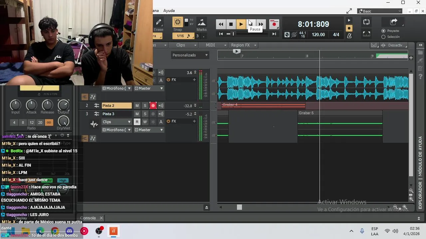This screenshot has height=239, width=426.
Task: Switch to the Consola tab
Action: pos(88,218)
